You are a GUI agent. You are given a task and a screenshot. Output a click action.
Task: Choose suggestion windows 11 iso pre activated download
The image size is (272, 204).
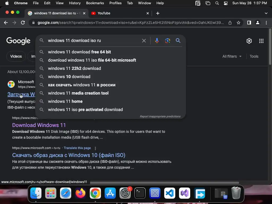point(110,109)
